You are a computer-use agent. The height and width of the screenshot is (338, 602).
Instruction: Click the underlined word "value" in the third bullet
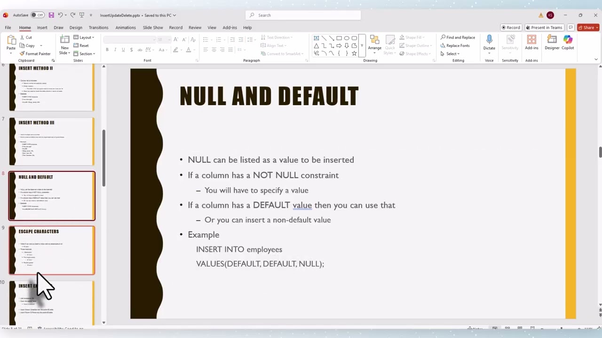tap(302, 205)
